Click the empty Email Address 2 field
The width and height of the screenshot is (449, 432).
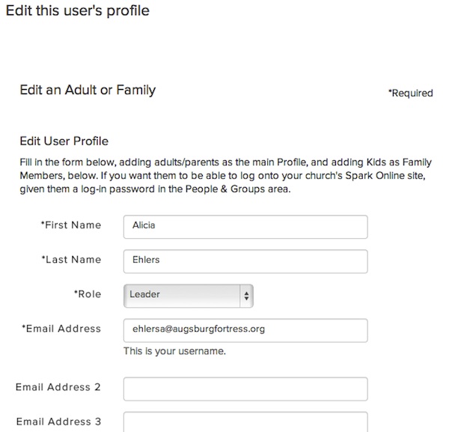click(x=245, y=389)
